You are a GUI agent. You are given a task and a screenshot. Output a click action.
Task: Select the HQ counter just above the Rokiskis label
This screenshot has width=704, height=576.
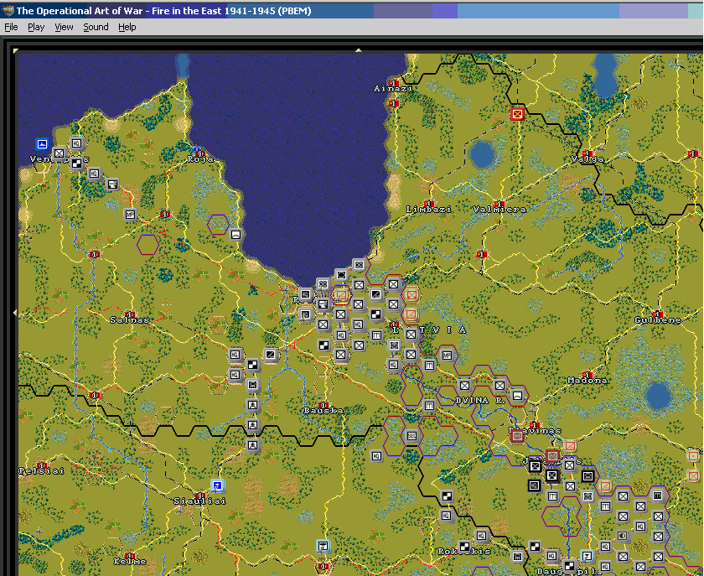481,536
